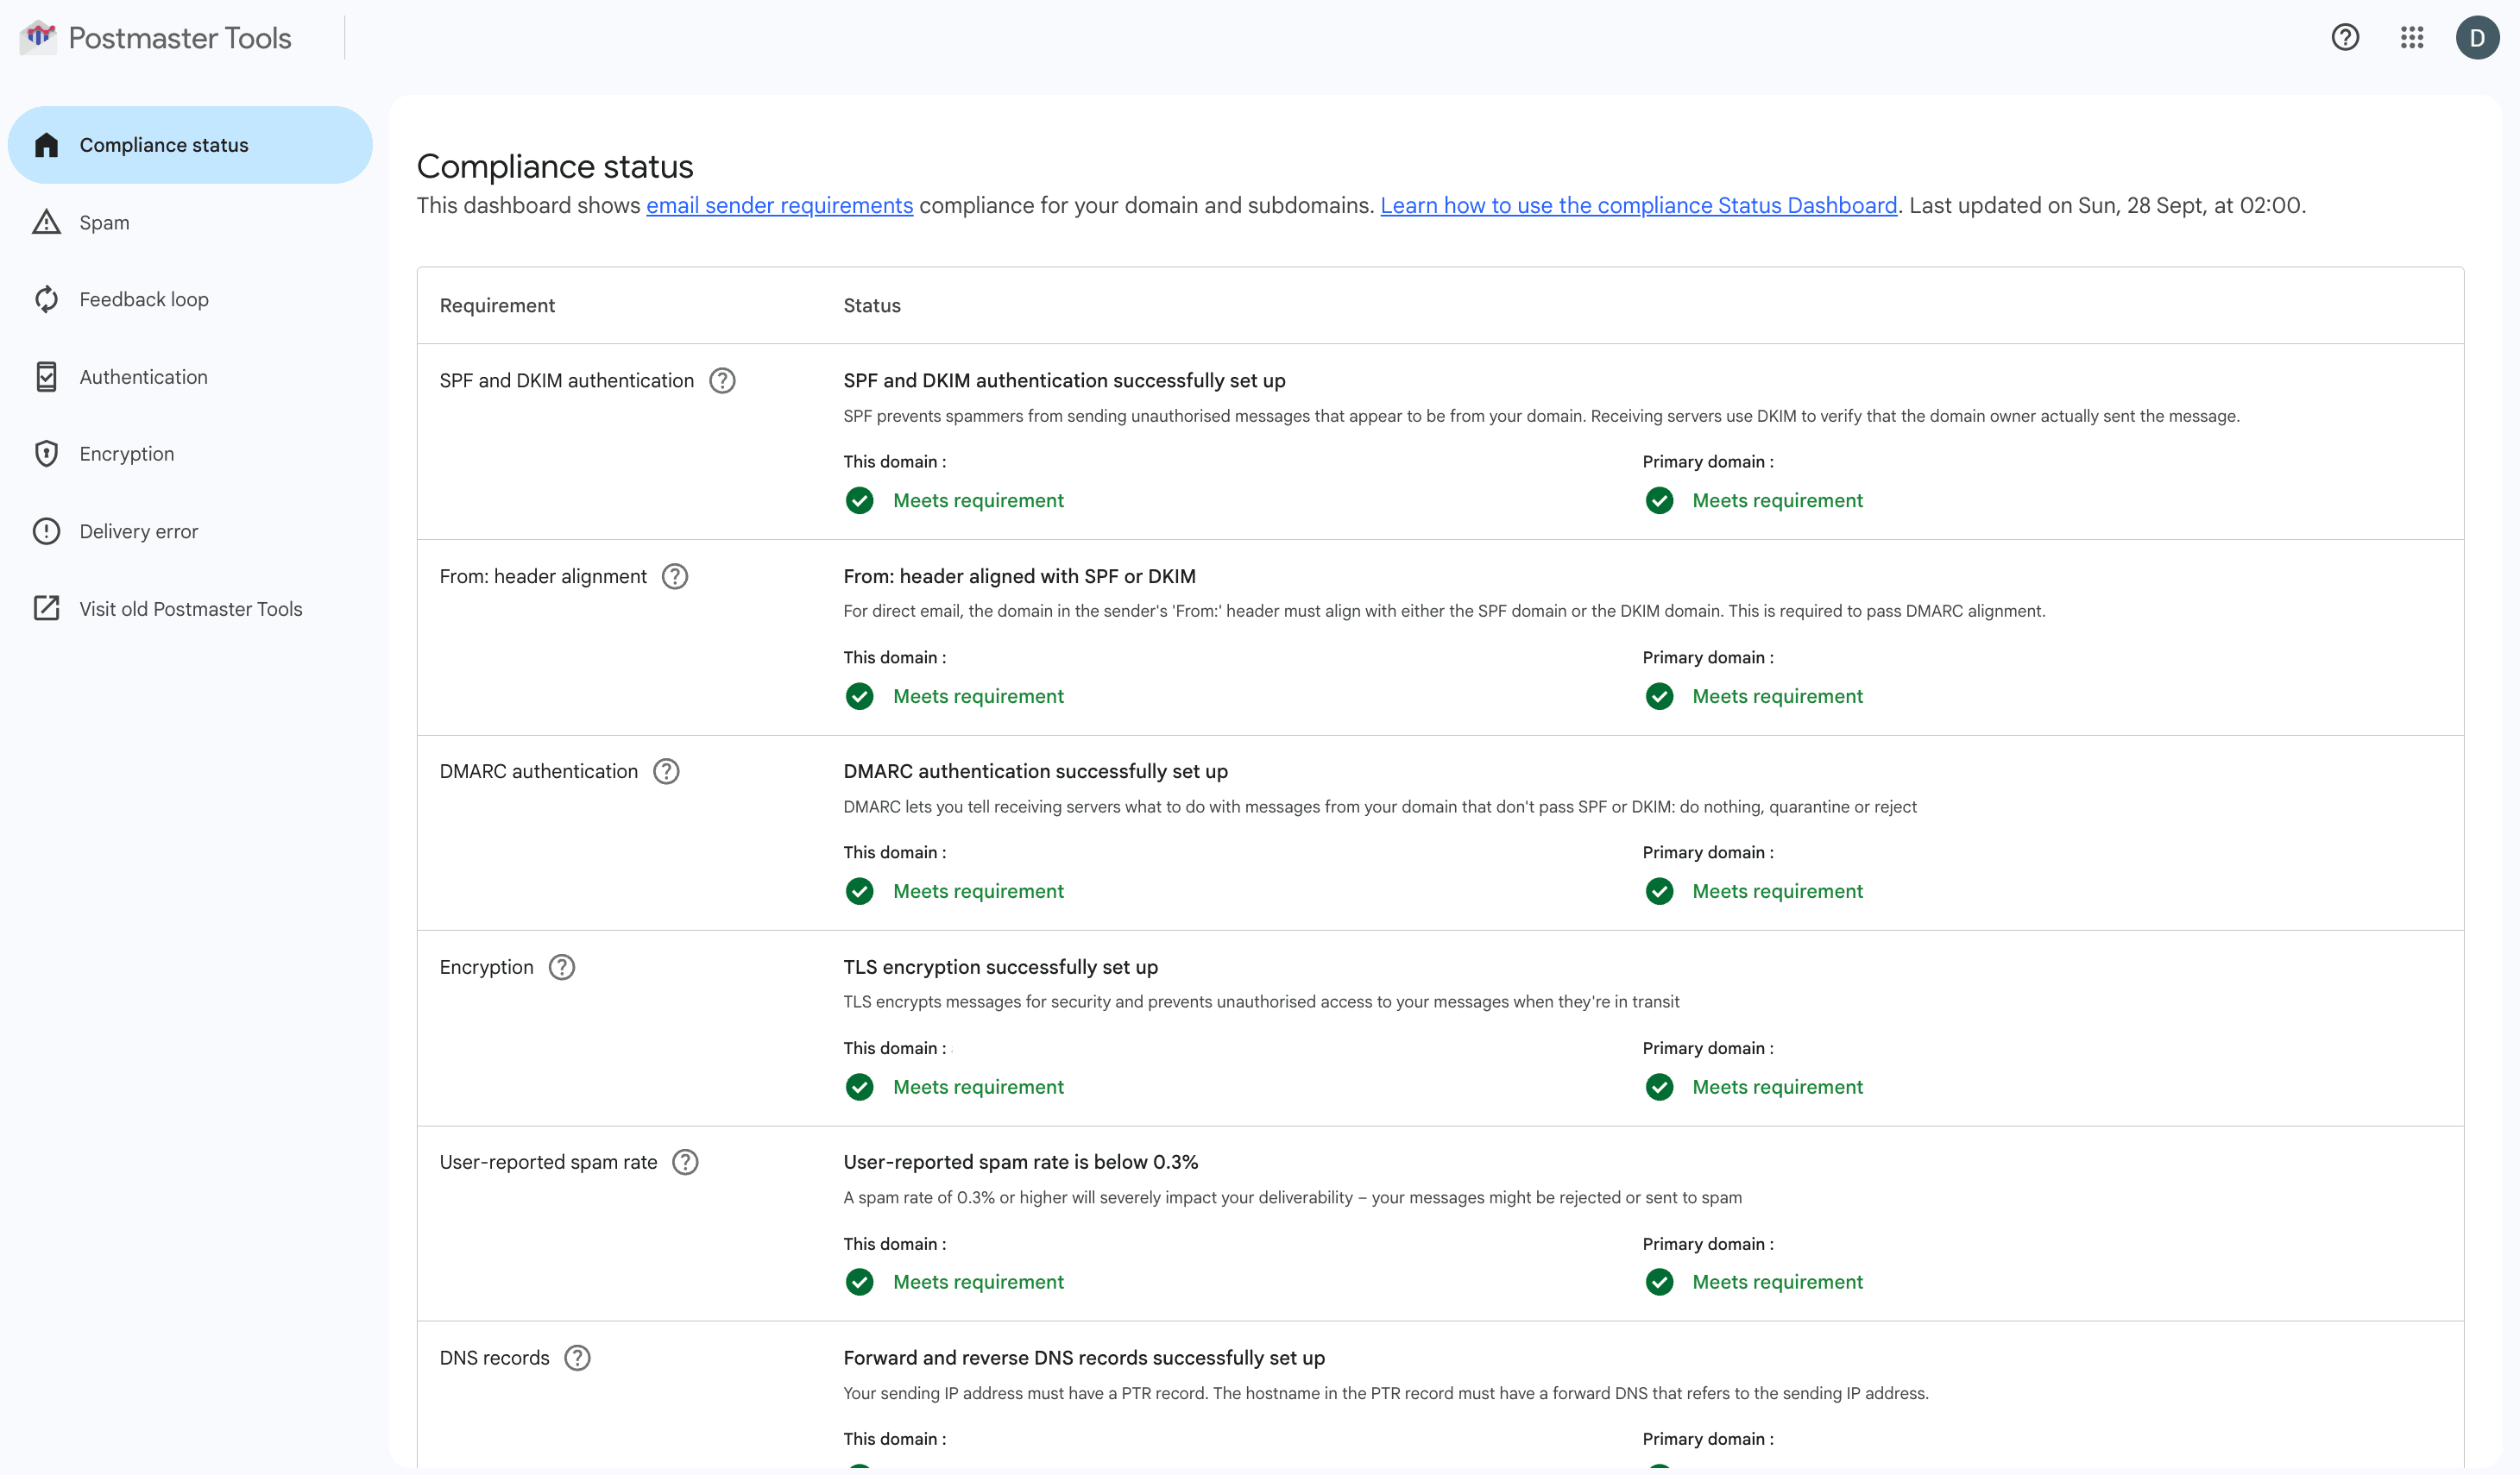Open the Google apps grid launcher

point(2412,37)
